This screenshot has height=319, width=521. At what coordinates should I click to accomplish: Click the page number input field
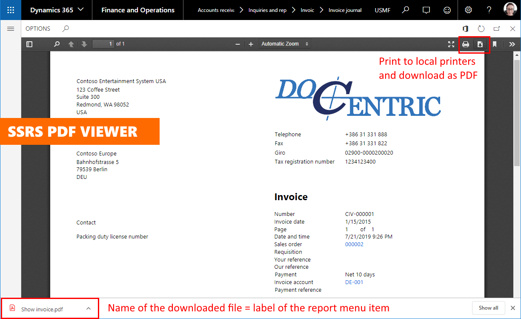point(103,44)
